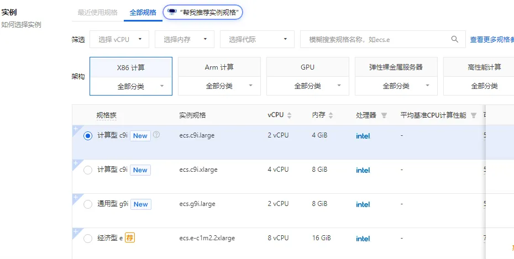Click 通用型 g9i family label
The height and width of the screenshot is (259, 514).
[x=113, y=204]
